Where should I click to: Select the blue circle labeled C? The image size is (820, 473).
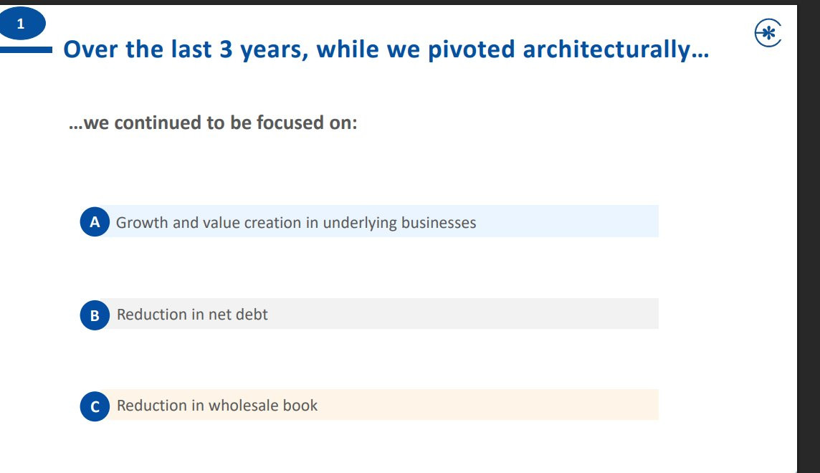(x=95, y=406)
